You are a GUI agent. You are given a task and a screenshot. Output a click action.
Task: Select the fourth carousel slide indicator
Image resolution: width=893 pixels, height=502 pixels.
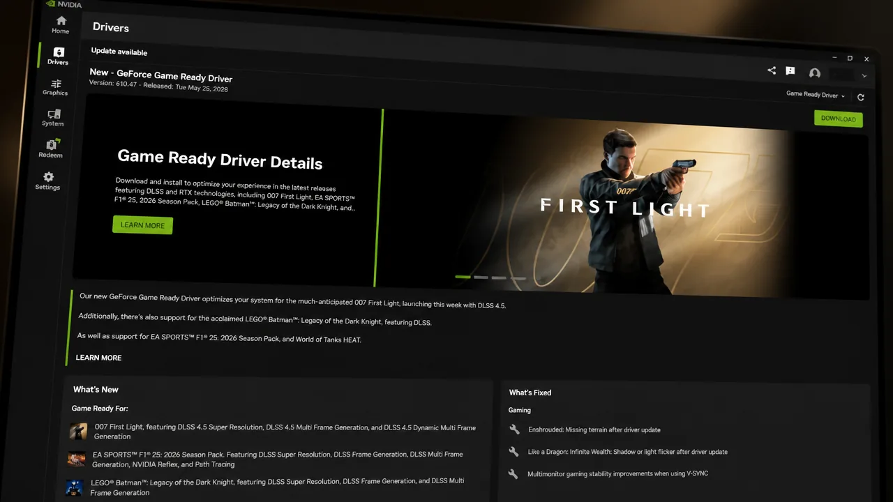(517, 278)
